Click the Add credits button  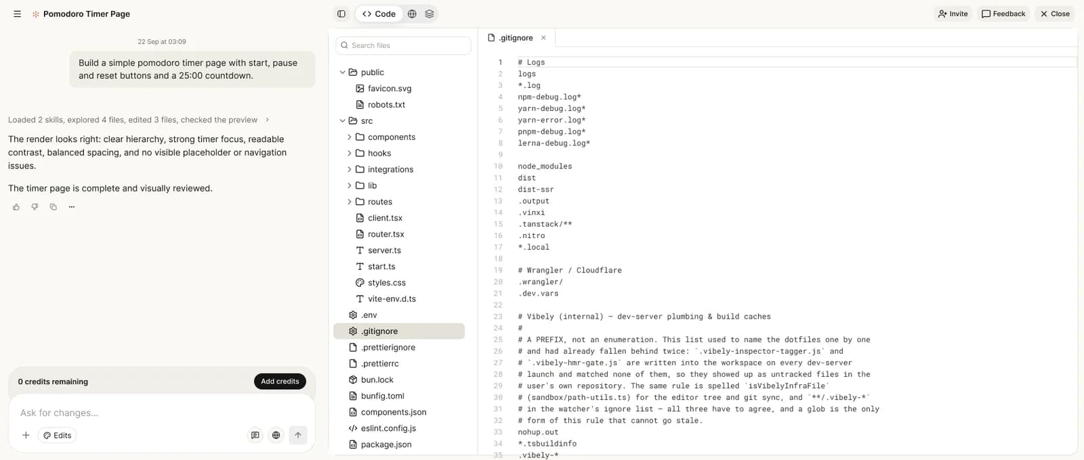280,382
